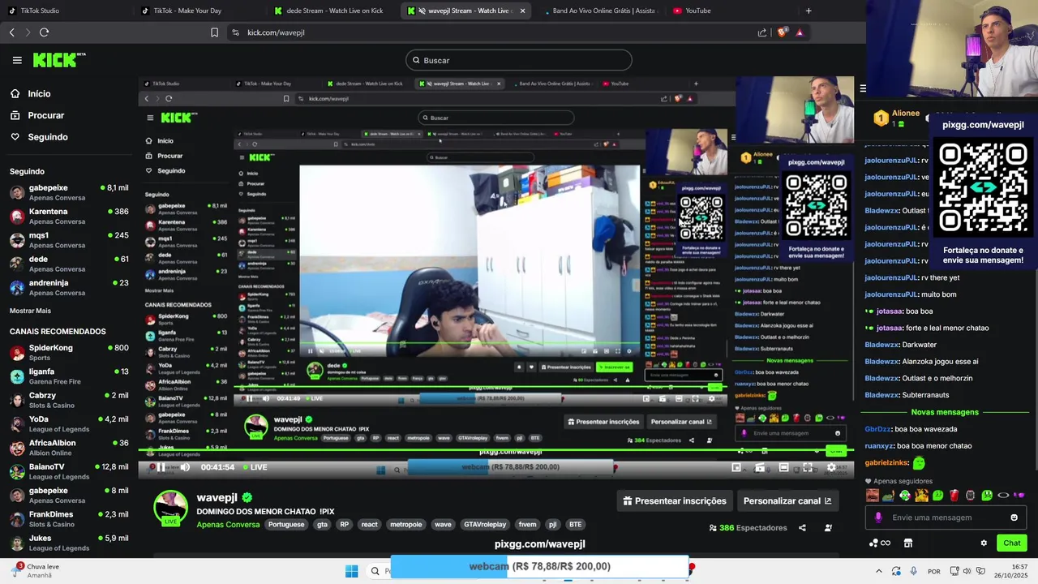
Task: Click the Presentear inscrições button
Action: pyautogui.click(x=675, y=501)
